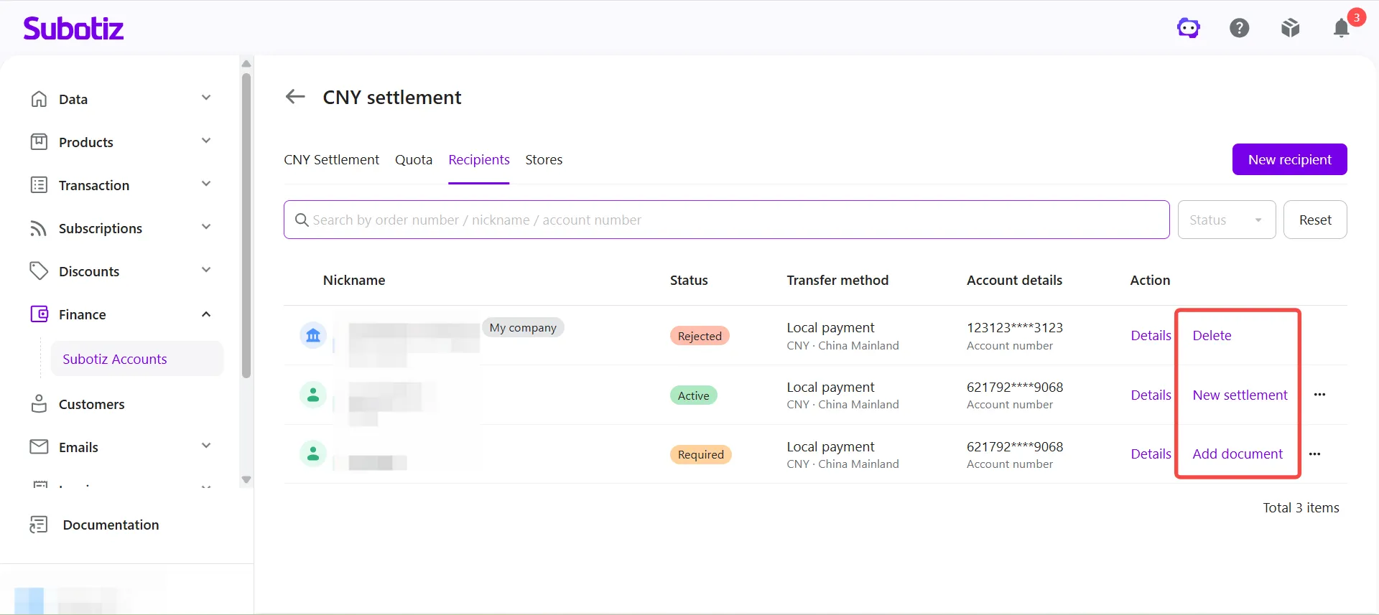
Task: Switch to the Quota tab
Action: [x=414, y=159]
